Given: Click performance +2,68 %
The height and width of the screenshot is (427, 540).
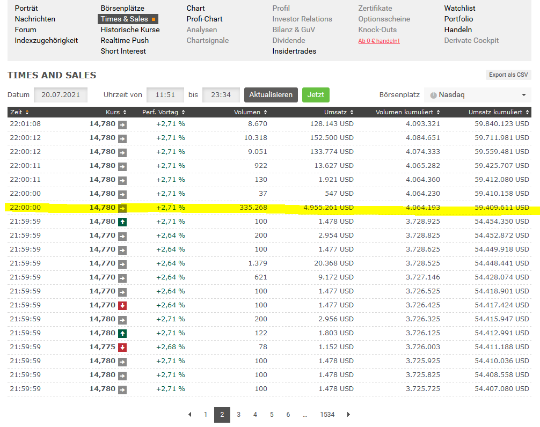Looking at the screenshot, I should pos(171,347).
